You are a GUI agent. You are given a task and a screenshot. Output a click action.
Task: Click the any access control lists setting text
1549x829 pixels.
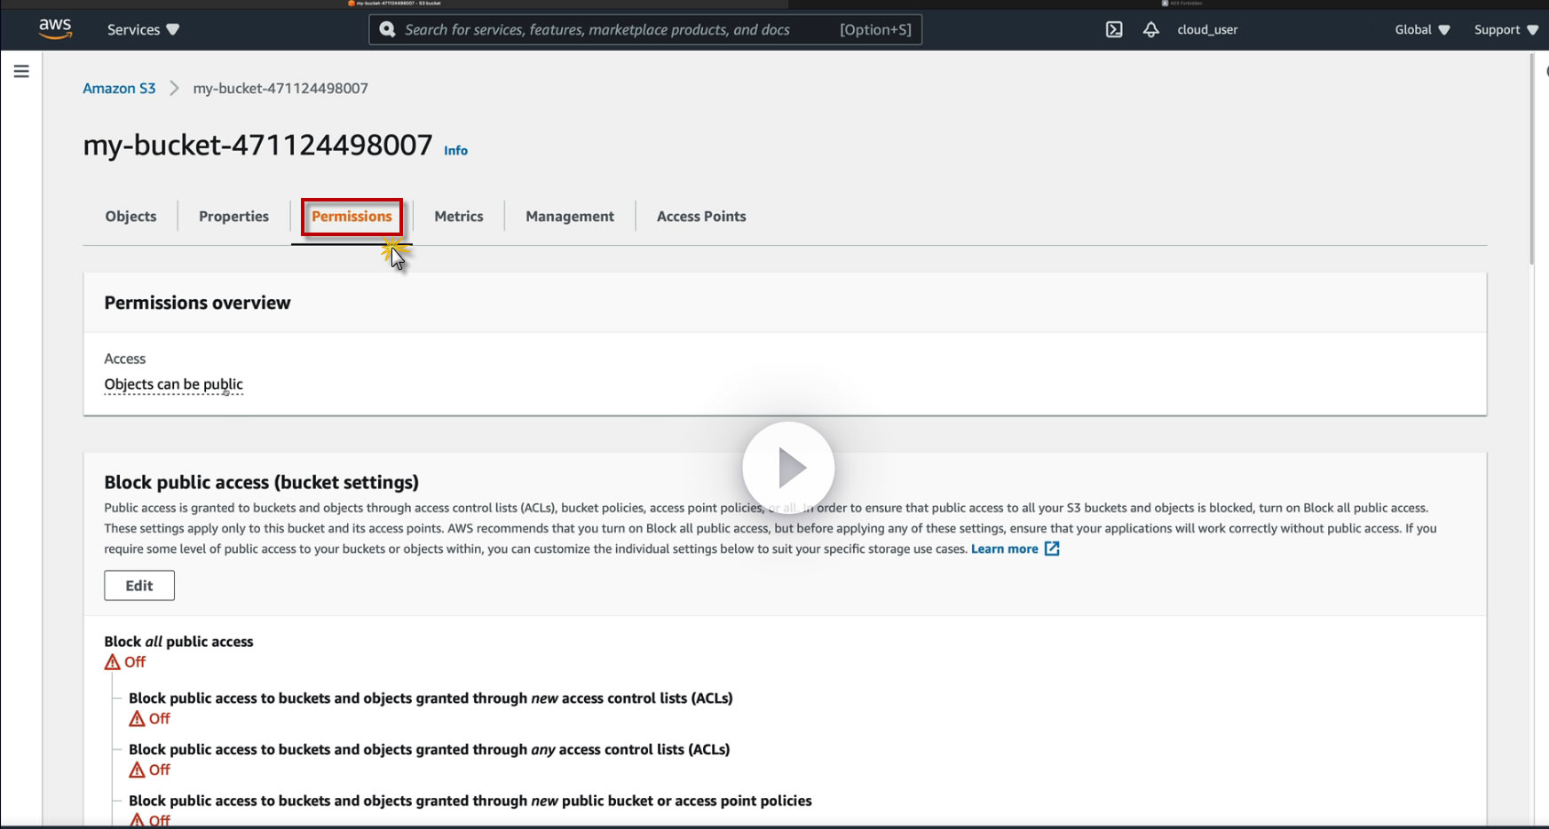click(430, 750)
